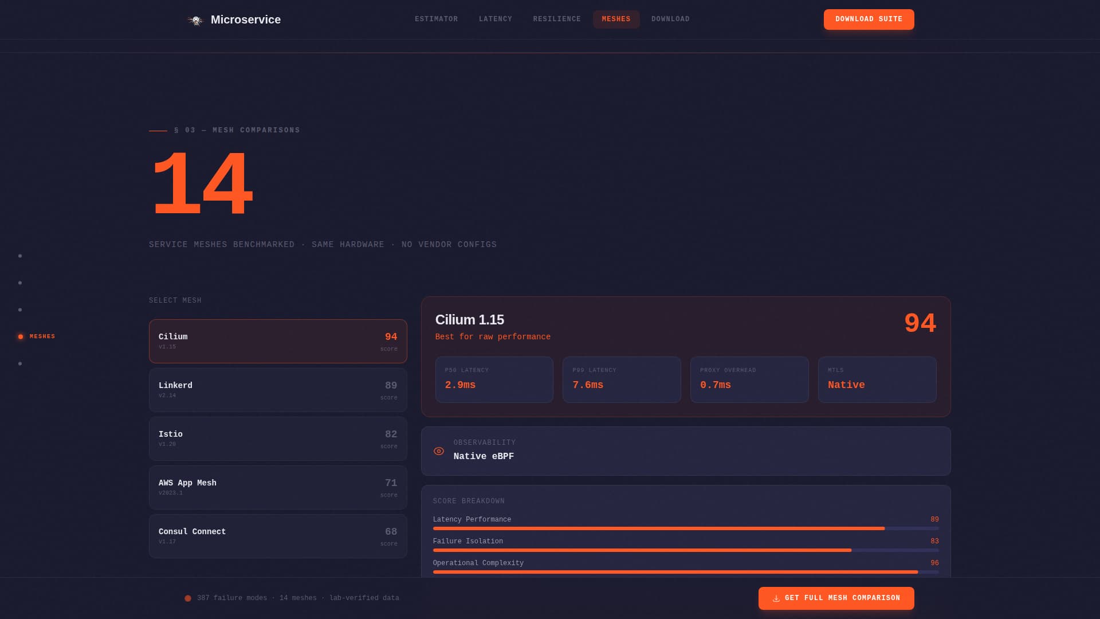Choose the Istio mesh card

point(278,438)
